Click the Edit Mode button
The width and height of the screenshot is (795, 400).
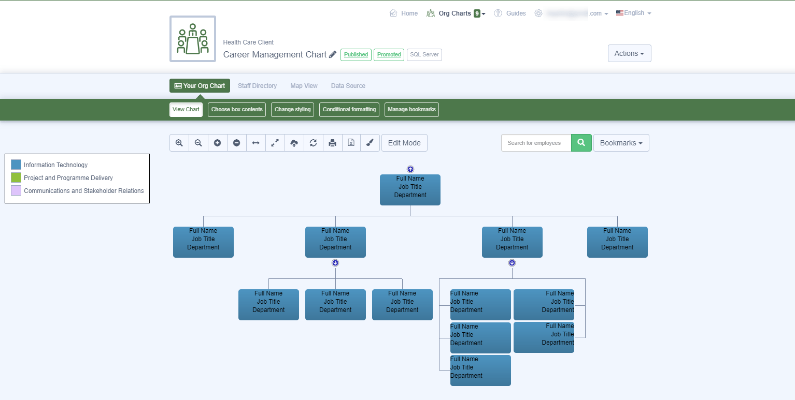tap(404, 143)
